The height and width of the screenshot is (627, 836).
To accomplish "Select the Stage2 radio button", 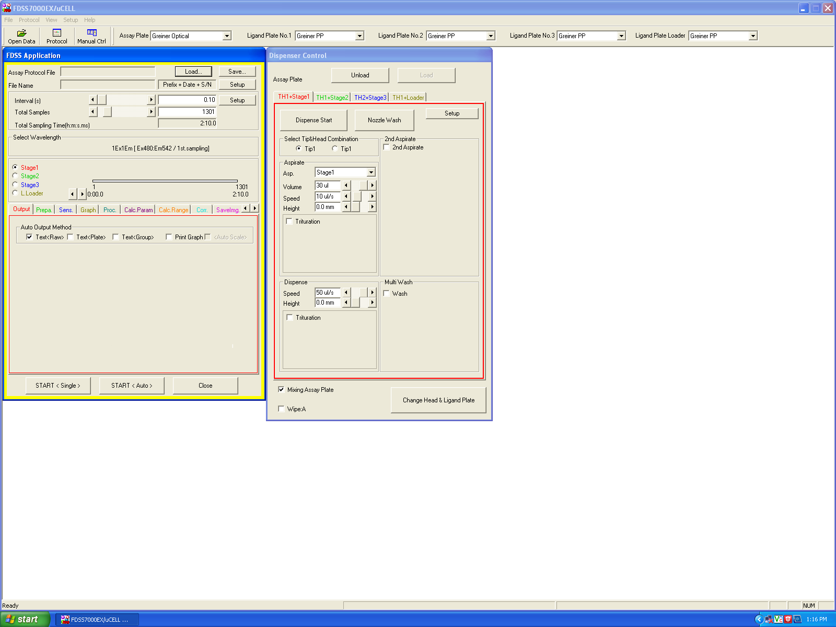I will tap(15, 176).
